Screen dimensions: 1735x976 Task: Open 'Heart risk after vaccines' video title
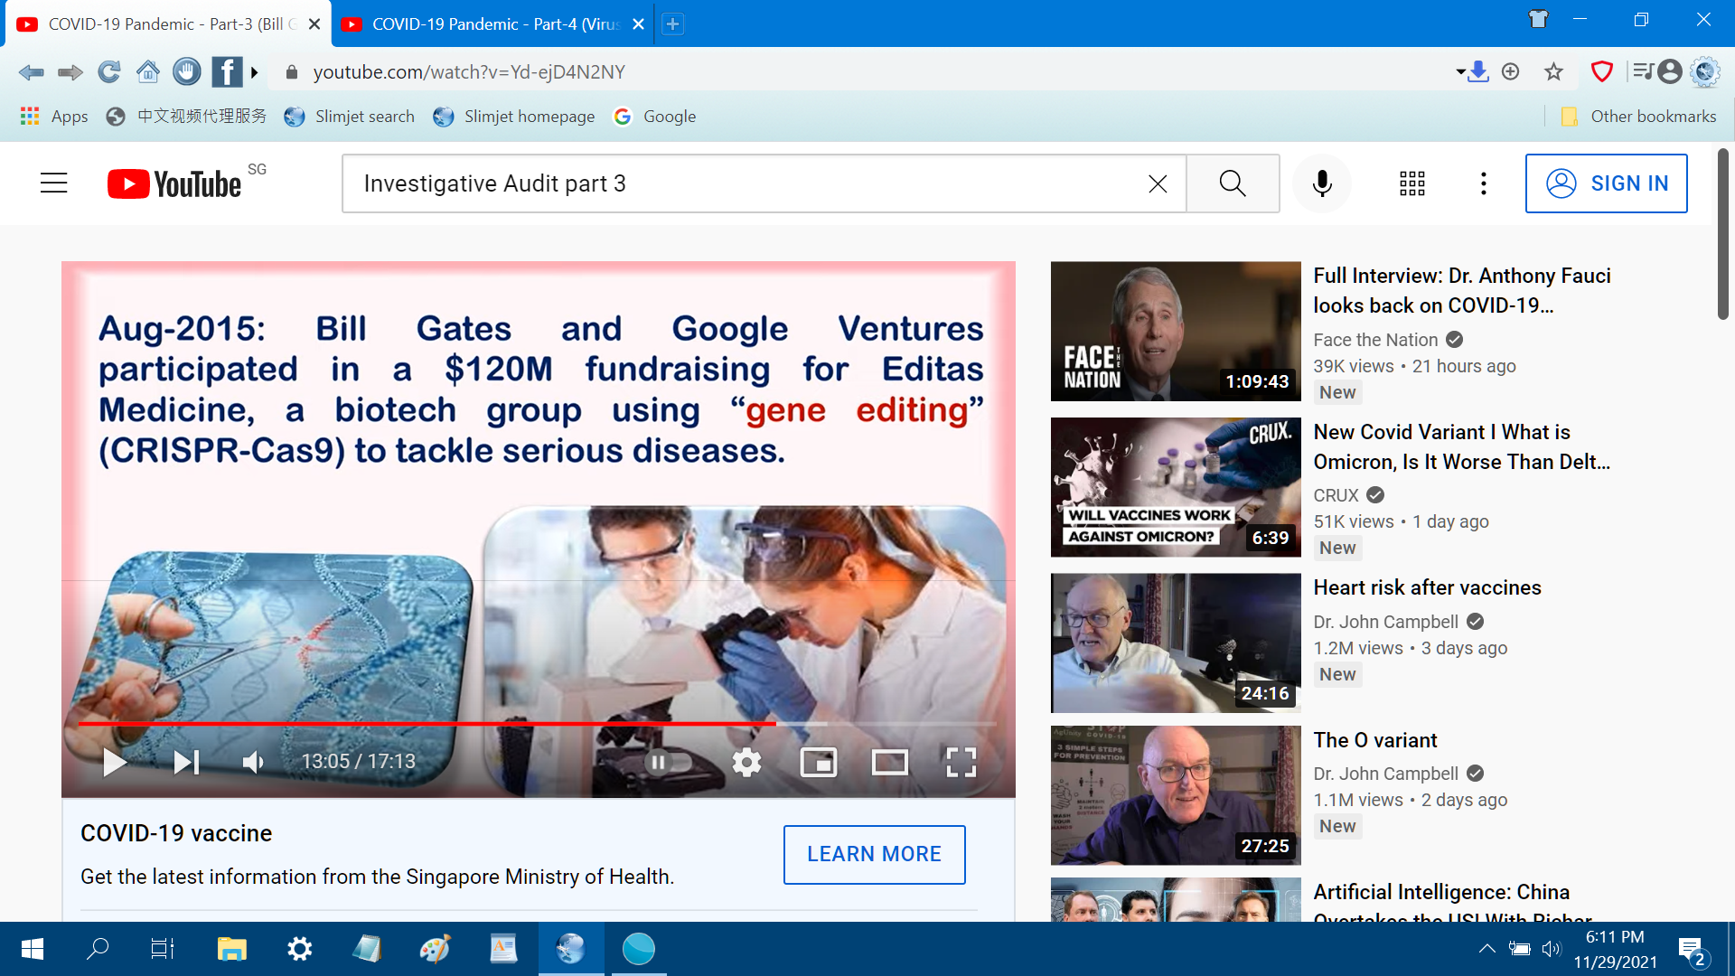coord(1427,588)
